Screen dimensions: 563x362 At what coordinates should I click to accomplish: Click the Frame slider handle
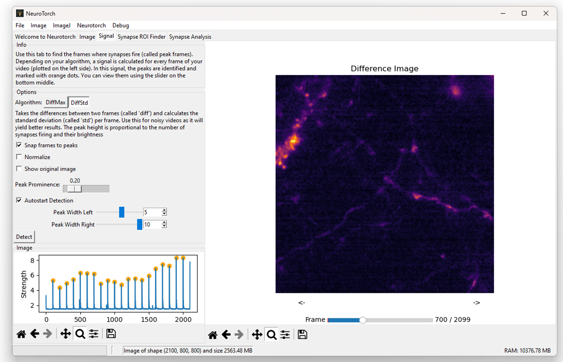click(362, 320)
